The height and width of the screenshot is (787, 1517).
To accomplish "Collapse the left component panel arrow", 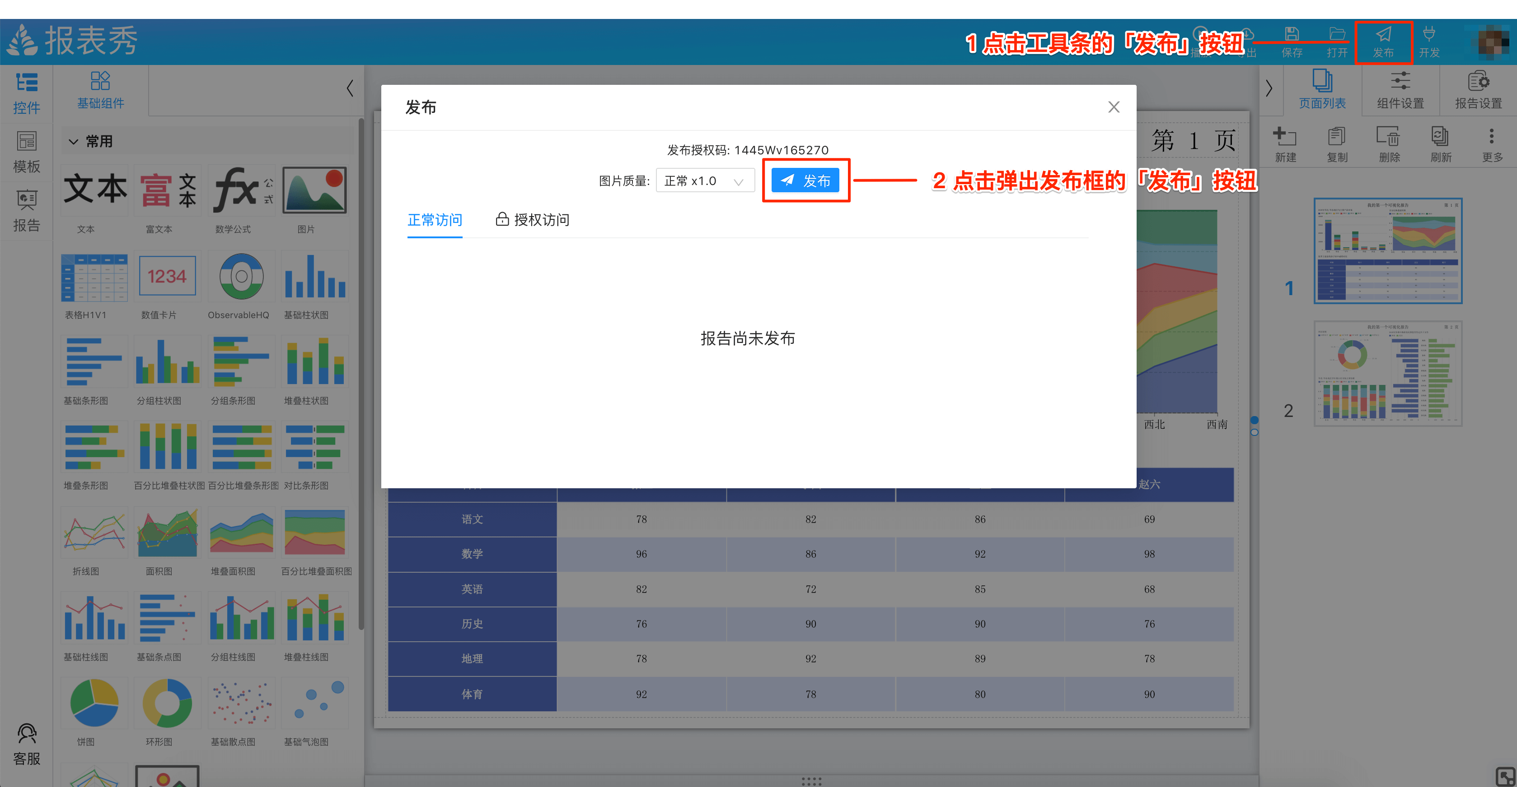I will click(350, 89).
